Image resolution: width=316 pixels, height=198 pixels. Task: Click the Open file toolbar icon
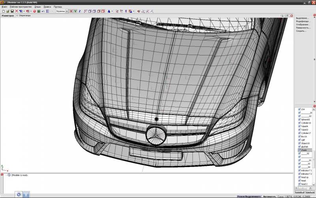(x=8, y=11)
